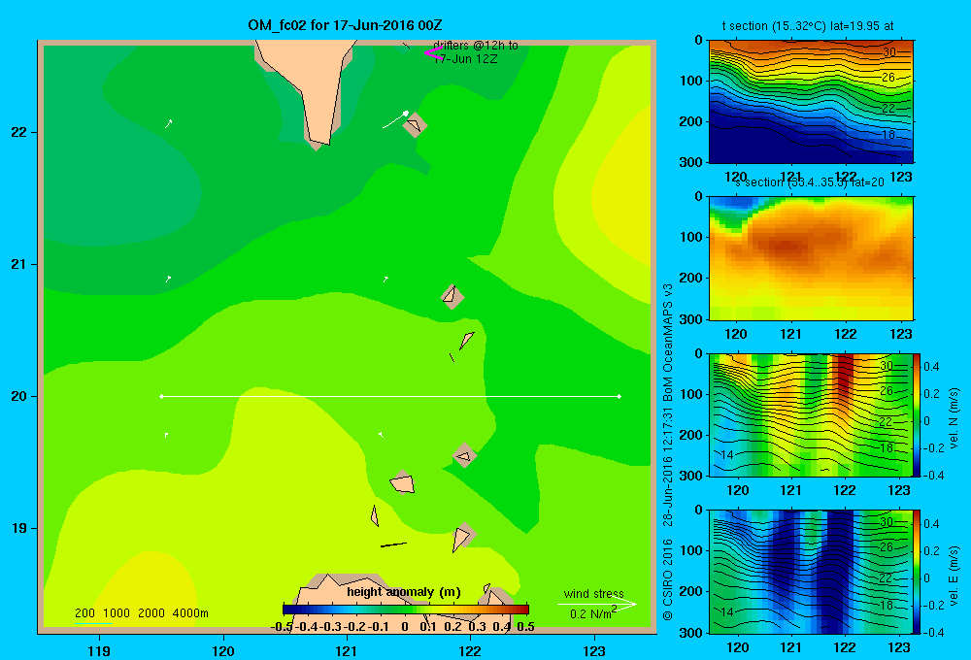Click the wind stress label
The width and height of the screenshot is (971, 660).
coord(594,593)
